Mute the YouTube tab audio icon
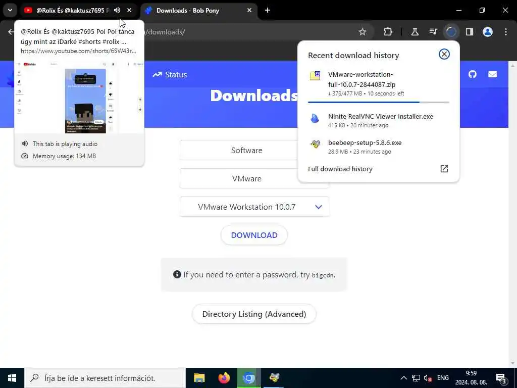This screenshot has height=388, width=517. [x=117, y=10]
